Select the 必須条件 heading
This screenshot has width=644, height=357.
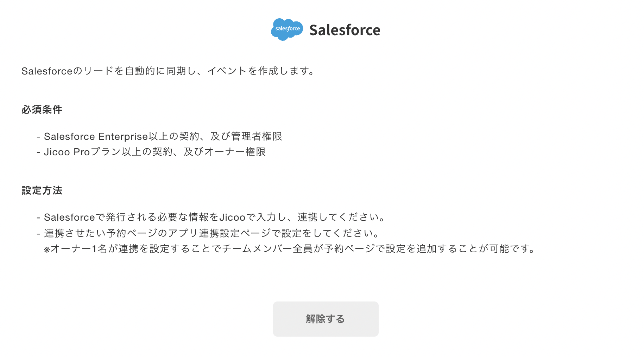pos(42,110)
